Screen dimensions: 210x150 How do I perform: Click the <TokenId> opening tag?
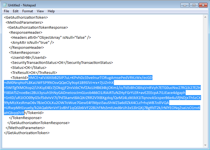click(20, 78)
